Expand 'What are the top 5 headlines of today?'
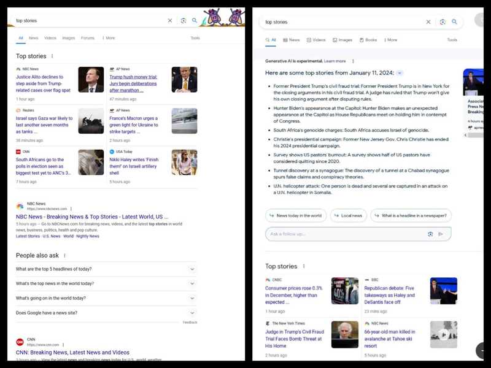Screen dimensions: 491x368 point(192,269)
